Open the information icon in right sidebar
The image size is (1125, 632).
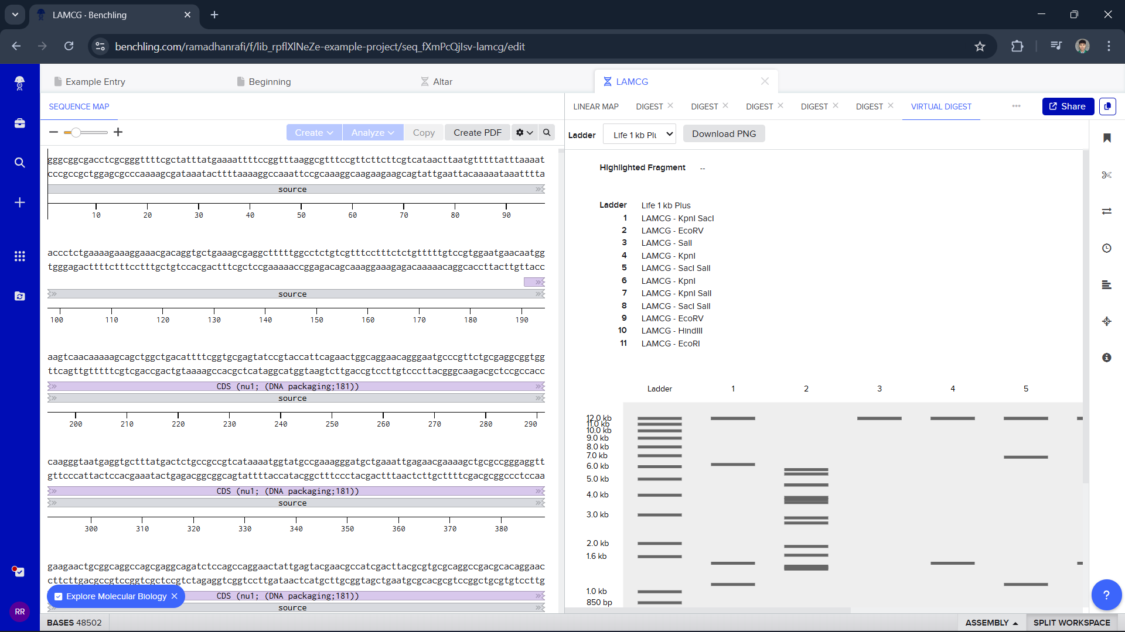point(1106,358)
